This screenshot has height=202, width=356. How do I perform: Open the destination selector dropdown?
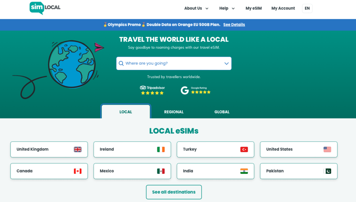[x=226, y=63]
